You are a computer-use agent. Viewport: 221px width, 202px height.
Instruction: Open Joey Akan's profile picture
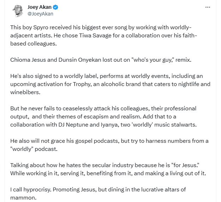coord(17,11)
